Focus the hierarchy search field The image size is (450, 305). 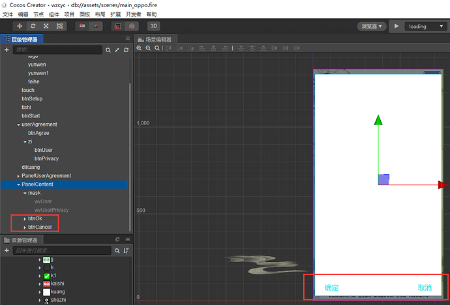click(x=57, y=50)
